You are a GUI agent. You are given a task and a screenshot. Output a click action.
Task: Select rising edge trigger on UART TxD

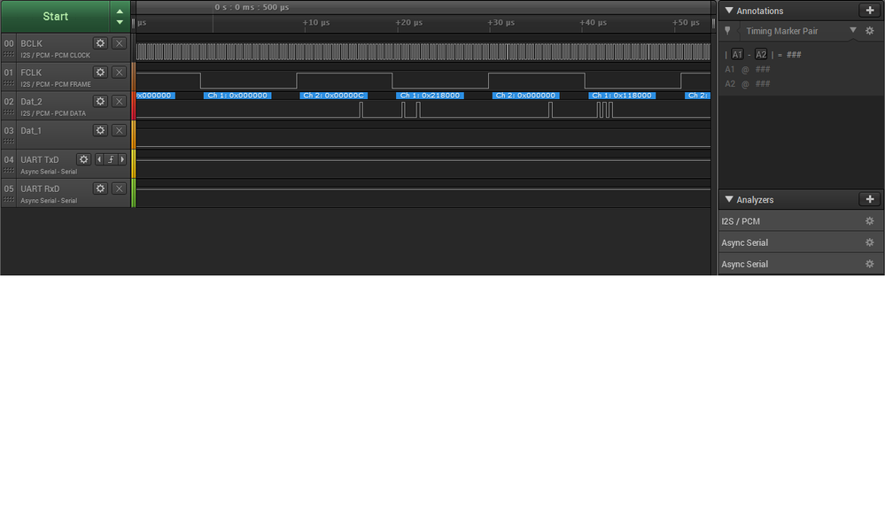pos(111,159)
